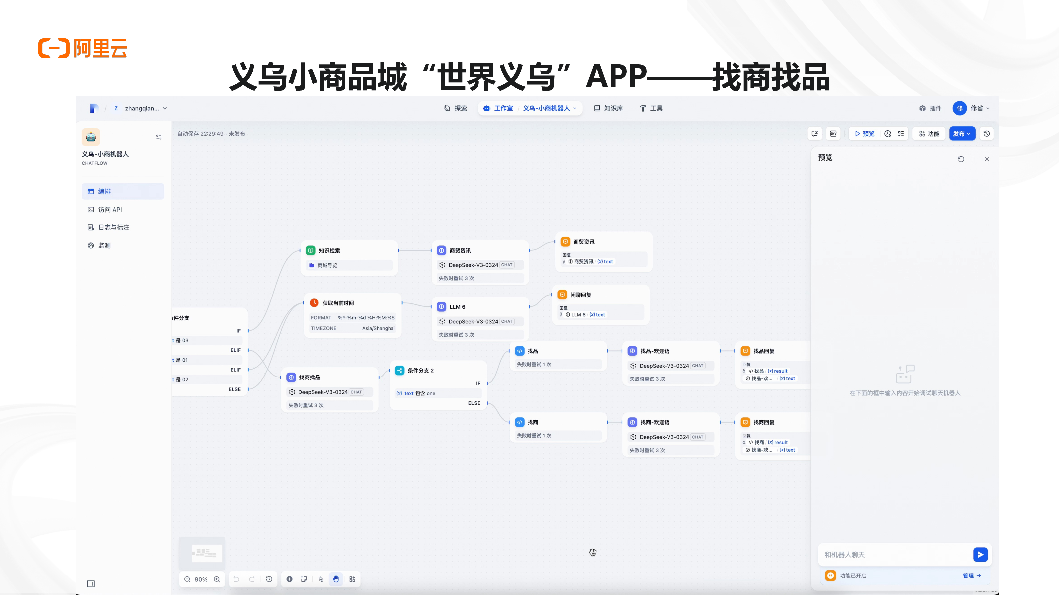This screenshot has width=1059, height=595.
Task: Open the checklist icon in the toolbar
Action: click(901, 134)
